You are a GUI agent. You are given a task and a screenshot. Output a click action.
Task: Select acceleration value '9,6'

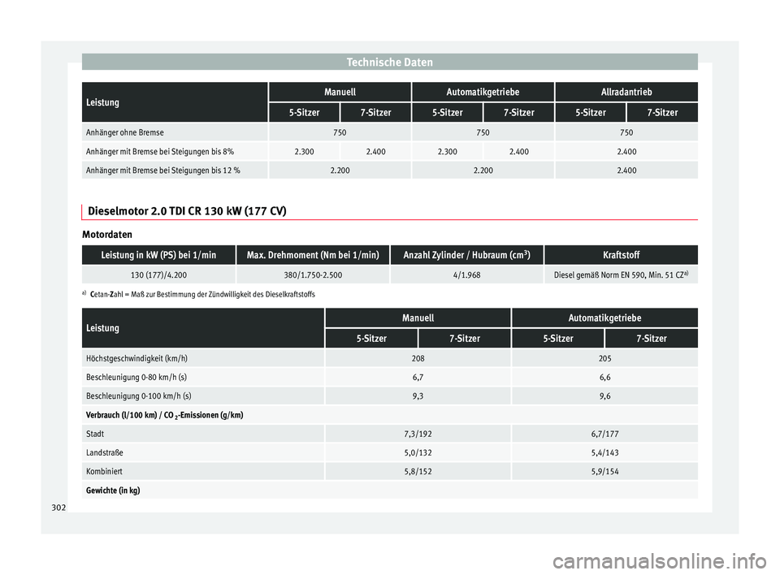604,396
